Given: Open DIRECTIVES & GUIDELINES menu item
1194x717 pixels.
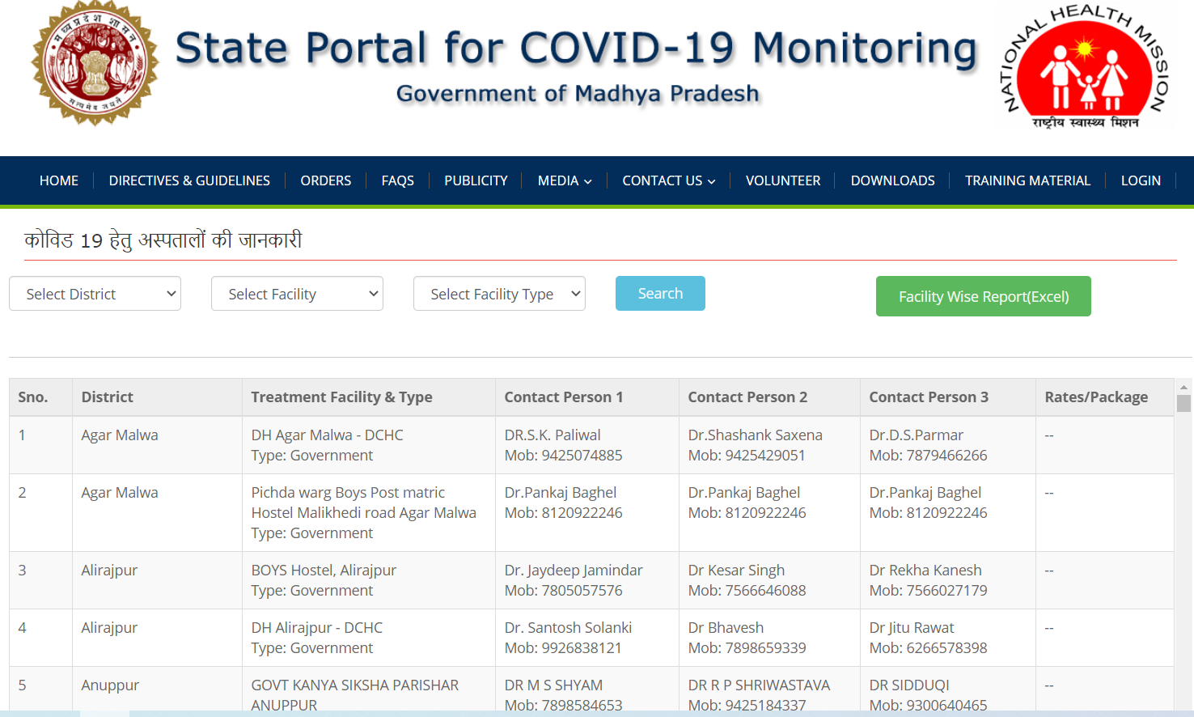Looking at the screenshot, I should point(189,180).
